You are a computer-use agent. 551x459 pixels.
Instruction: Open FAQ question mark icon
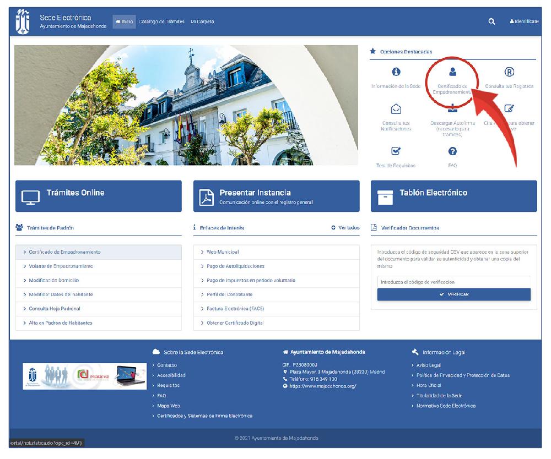coord(452,151)
